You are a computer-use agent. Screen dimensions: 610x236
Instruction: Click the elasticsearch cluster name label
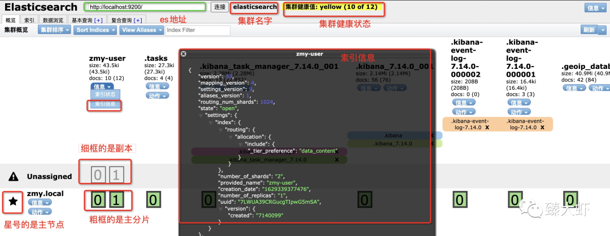(255, 7)
